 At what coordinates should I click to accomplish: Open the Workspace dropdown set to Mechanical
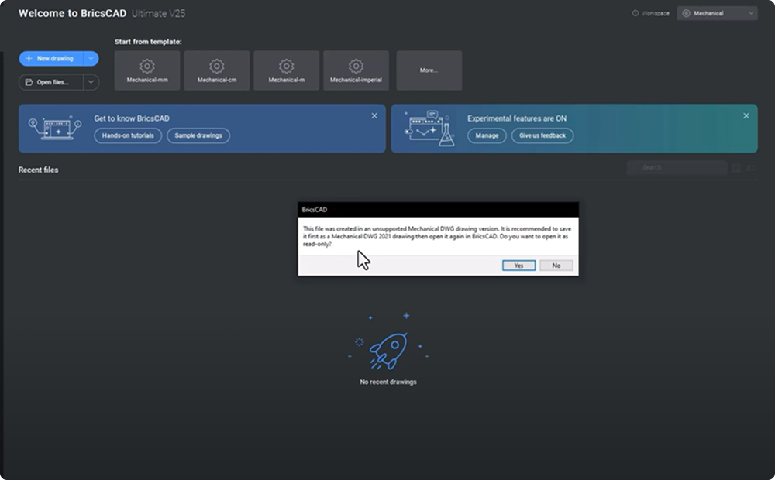717,13
